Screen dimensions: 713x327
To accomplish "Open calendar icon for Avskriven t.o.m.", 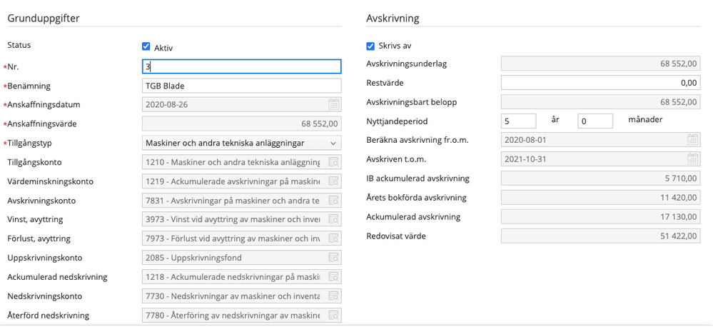I will click(x=693, y=159).
